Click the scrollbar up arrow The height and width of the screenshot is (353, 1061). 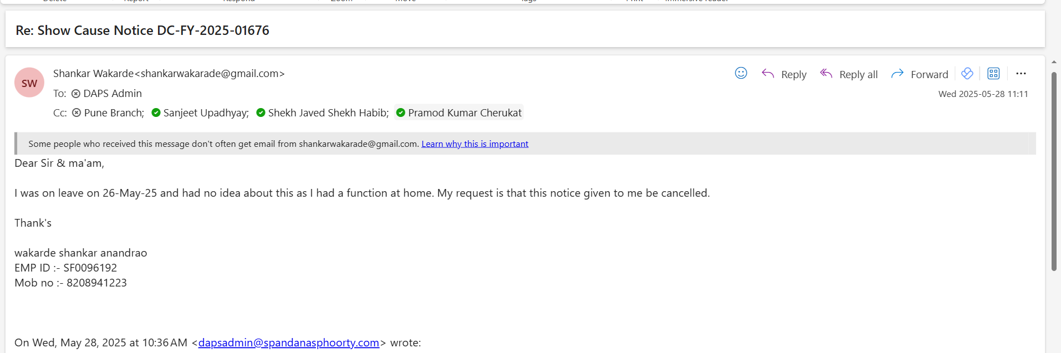pos(1054,62)
